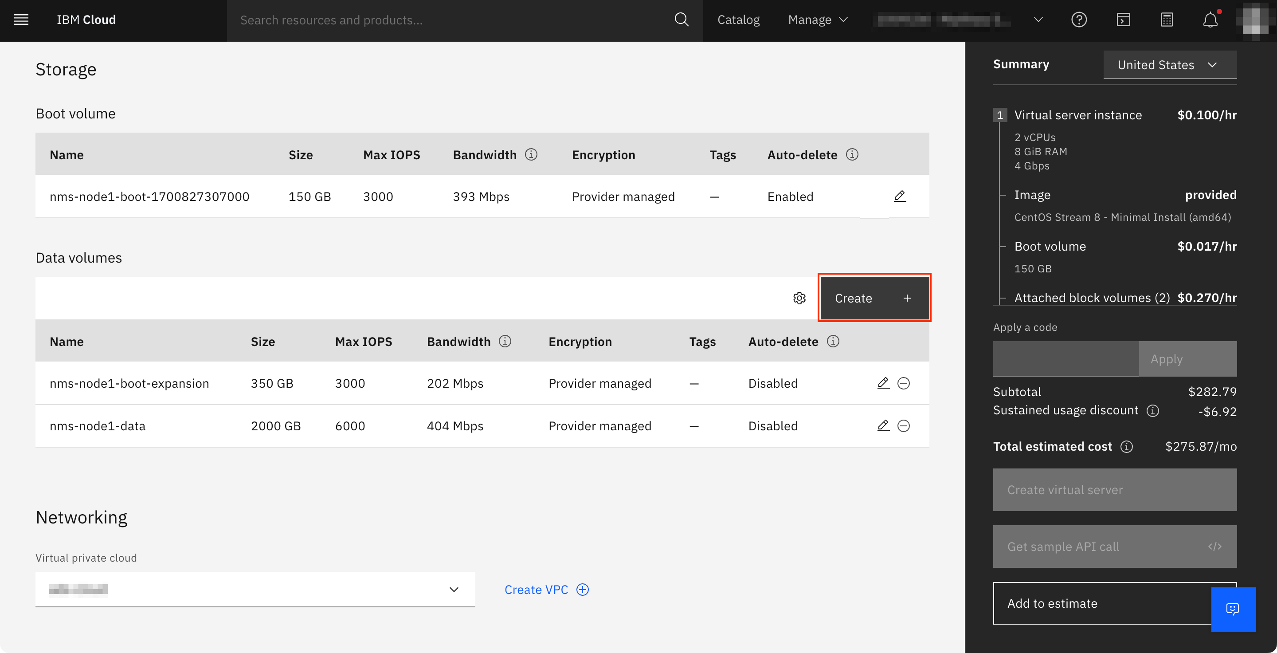Toggle Auto-delete for nms-node1-boot volume
The height and width of the screenshot is (653, 1277).
point(790,196)
